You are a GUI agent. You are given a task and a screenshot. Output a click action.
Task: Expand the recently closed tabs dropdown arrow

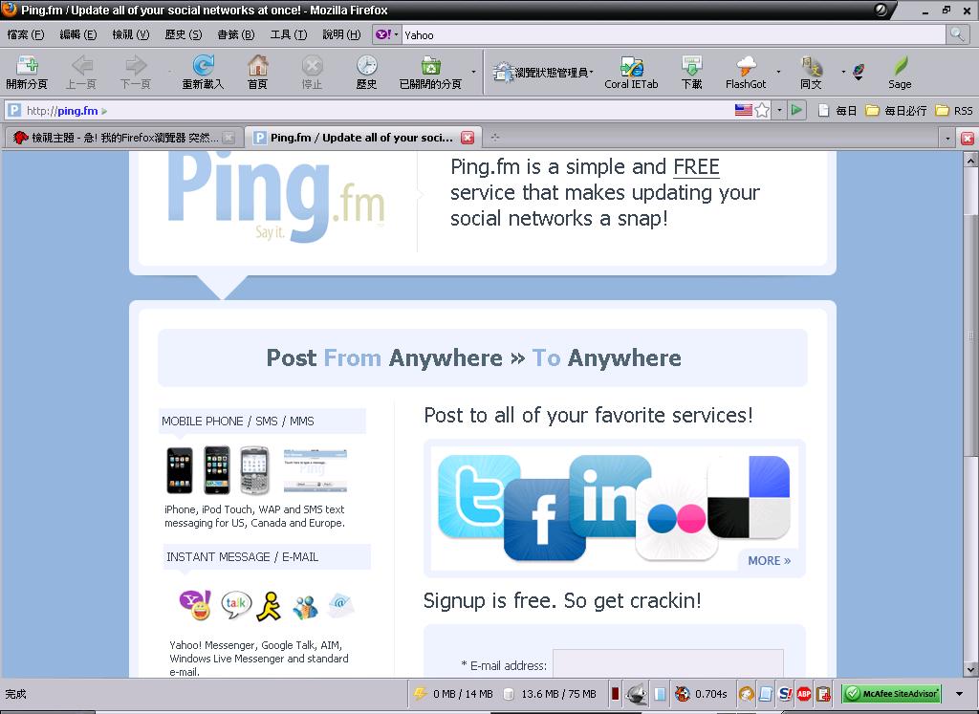(473, 72)
